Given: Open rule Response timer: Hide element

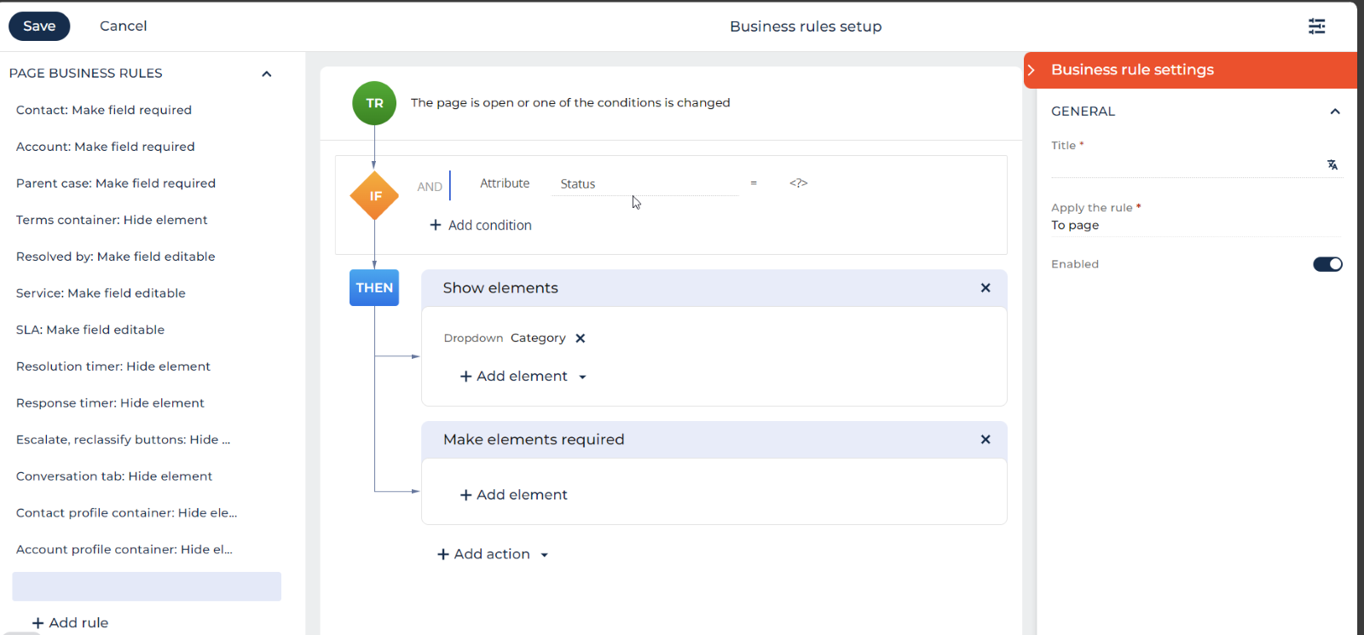Looking at the screenshot, I should 110,403.
